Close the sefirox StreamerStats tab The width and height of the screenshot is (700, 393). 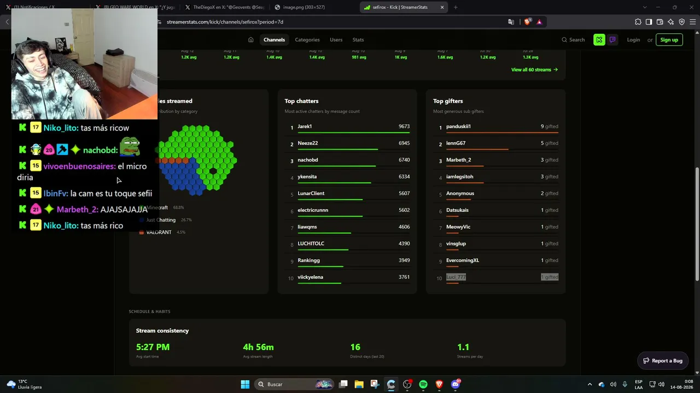442,7
